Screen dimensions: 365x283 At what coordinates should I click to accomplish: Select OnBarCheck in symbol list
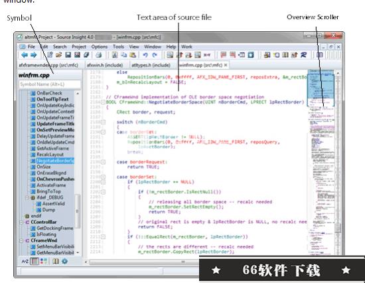pyautogui.click(x=49, y=93)
